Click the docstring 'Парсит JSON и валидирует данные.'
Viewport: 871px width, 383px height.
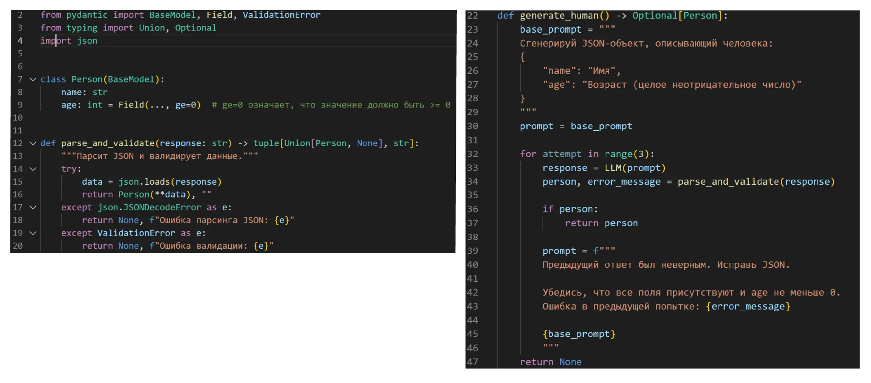click(x=159, y=156)
